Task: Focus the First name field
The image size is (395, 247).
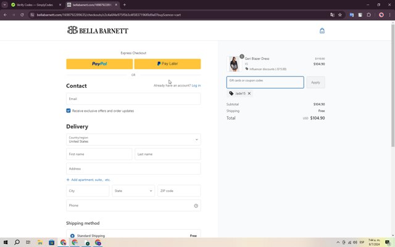Action: tap(99, 154)
